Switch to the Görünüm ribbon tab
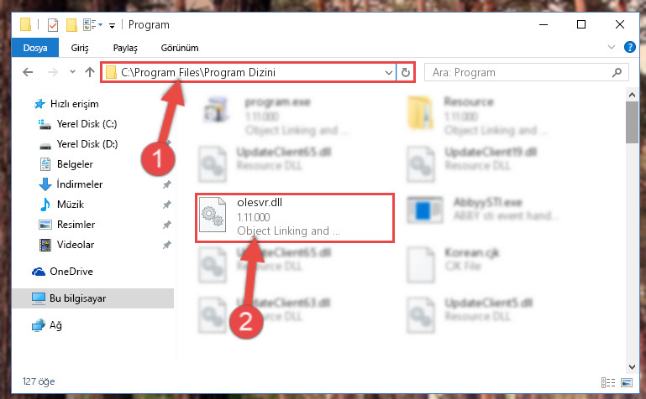This screenshot has height=399, width=646. pyautogui.click(x=180, y=48)
